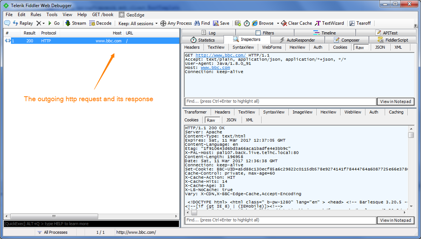Click Any Process target picker
Screen dimensions: 421x239
tap(176, 23)
